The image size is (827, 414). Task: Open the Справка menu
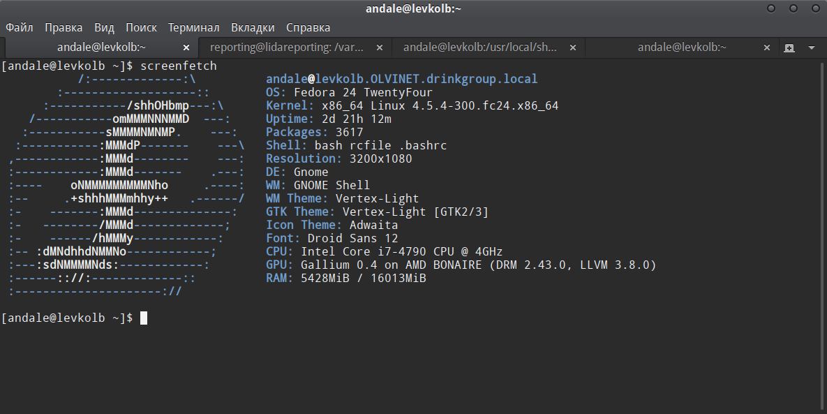click(308, 27)
